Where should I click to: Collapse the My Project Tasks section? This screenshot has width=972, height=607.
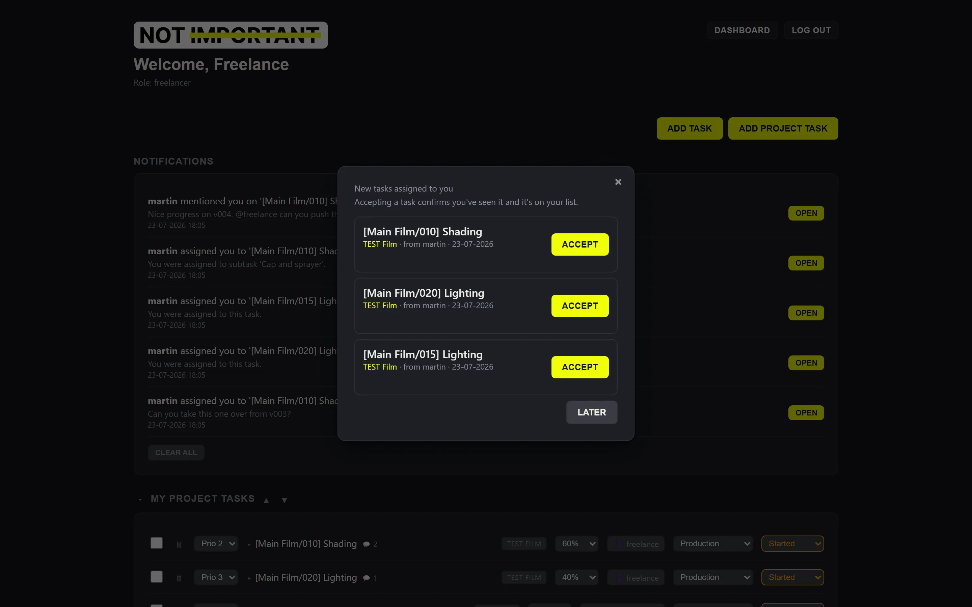[140, 499]
